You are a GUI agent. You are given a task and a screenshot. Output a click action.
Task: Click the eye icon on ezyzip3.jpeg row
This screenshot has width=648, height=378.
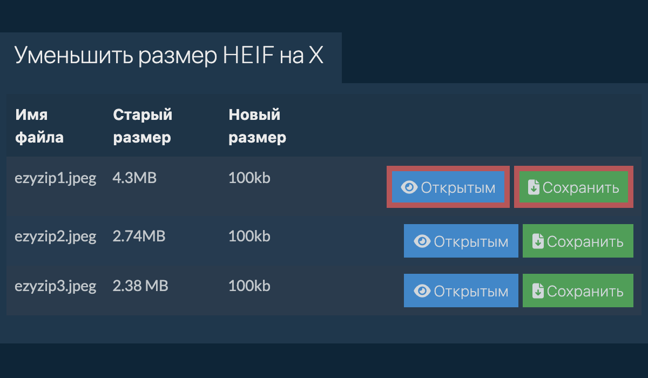[x=422, y=291]
